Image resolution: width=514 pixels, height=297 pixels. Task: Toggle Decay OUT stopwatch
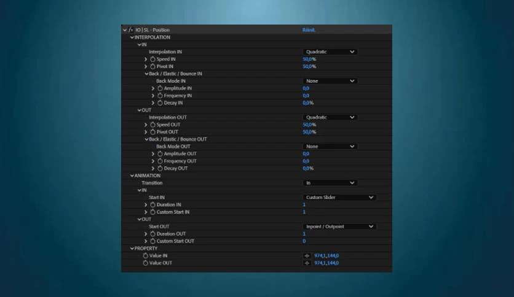click(x=160, y=168)
